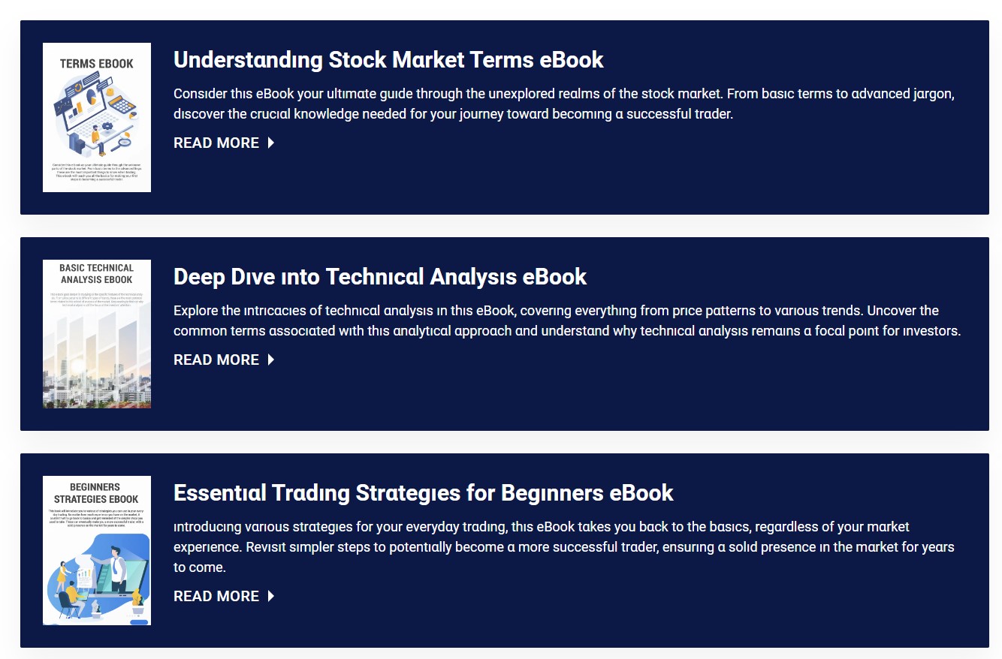Click the arrow icon beside first READ MORE
The height and width of the screenshot is (659, 1002).
271,143
